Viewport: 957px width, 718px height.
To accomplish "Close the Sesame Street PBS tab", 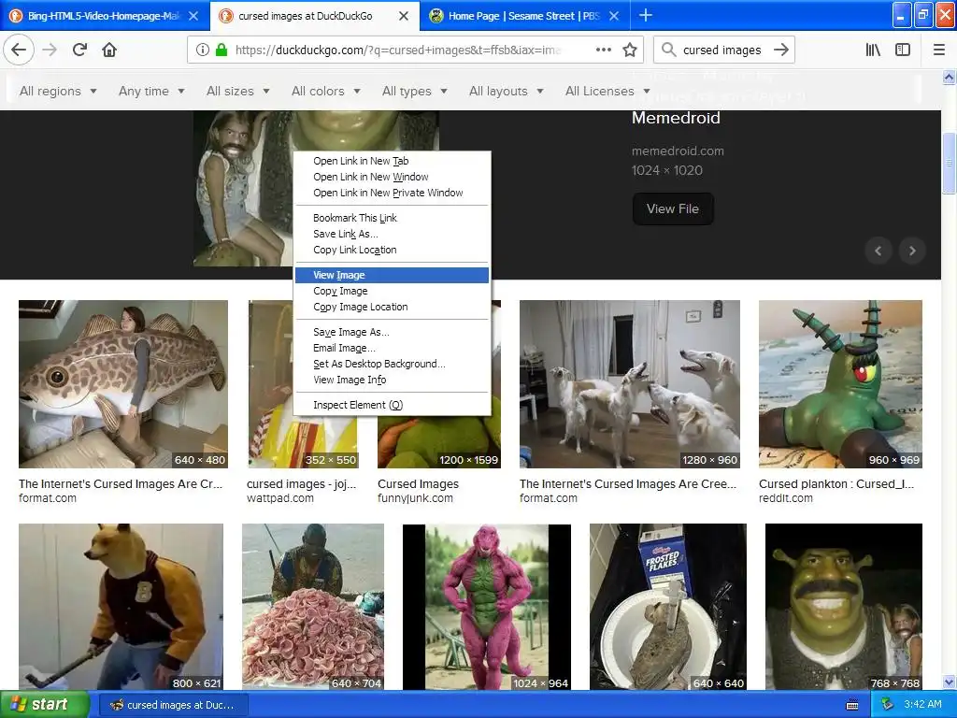I will 614,16.
